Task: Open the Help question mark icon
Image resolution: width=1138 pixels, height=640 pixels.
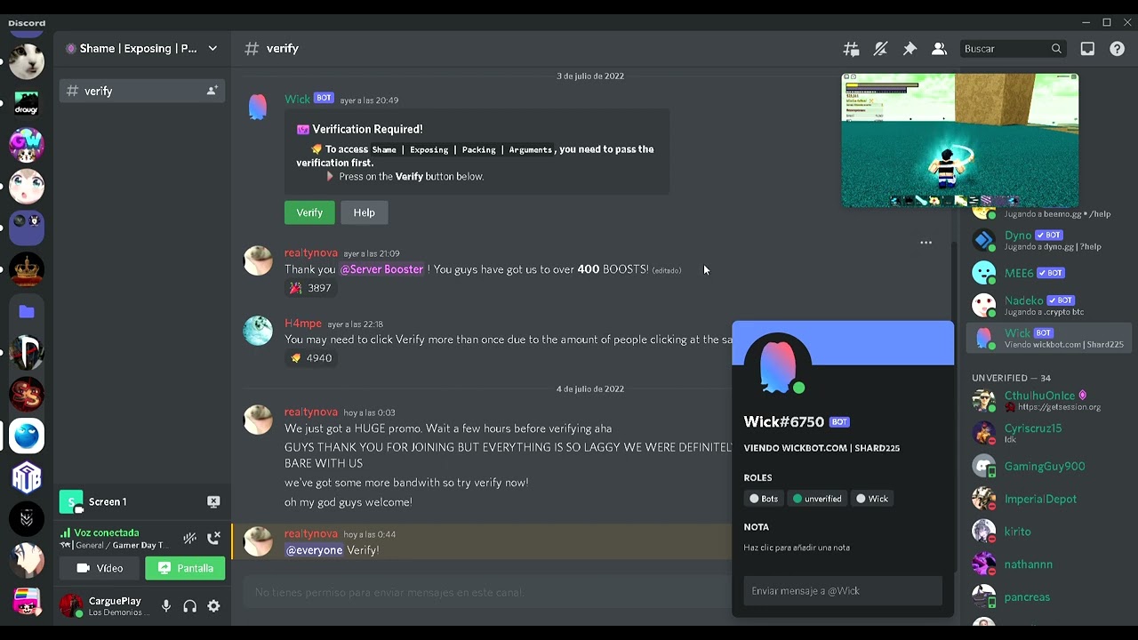Action: pos(1117,49)
